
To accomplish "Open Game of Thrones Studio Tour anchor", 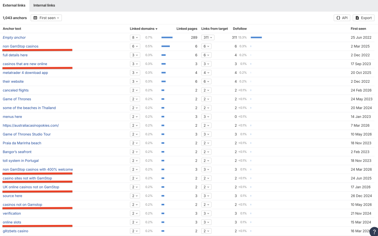I will click(27, 134).
